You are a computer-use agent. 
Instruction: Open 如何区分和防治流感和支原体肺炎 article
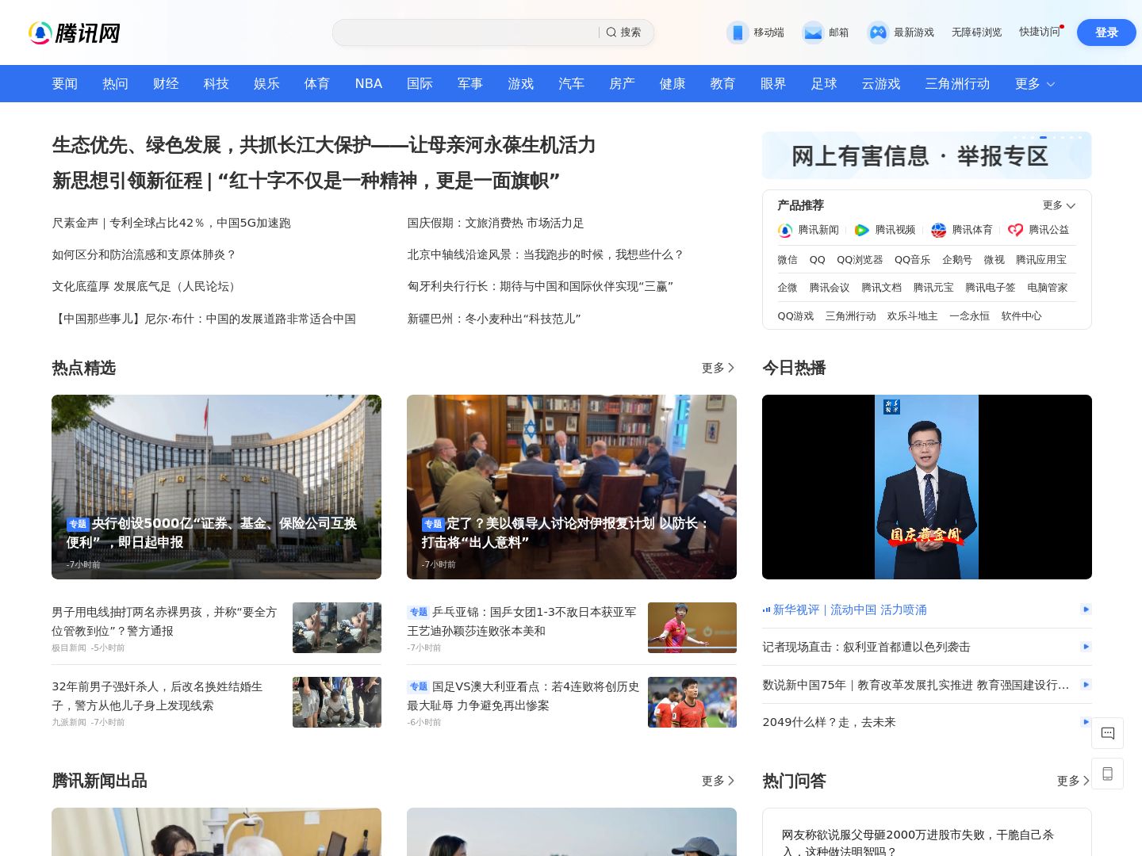point(144,254)
